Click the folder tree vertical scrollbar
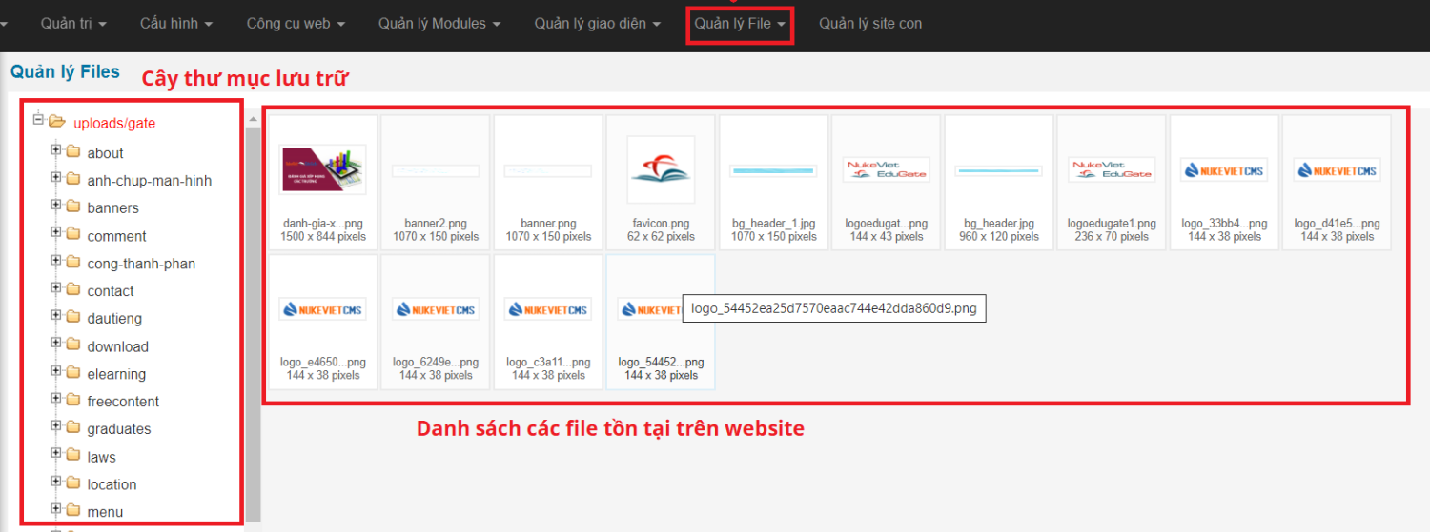1430x532 pixels. point(253,324)
